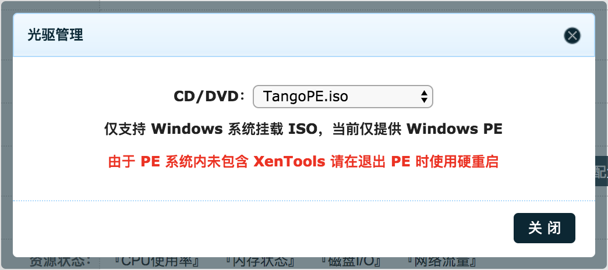Screen dimensions: 608x270
Task: Click the 仅支持 Windows 系统挂载 ISO notice
Action: click(x=303, y=129)
